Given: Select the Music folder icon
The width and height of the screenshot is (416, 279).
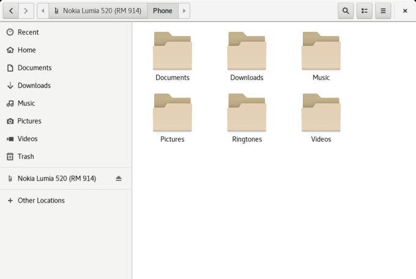Looking at the screenshot, I should tap(321, 51).
